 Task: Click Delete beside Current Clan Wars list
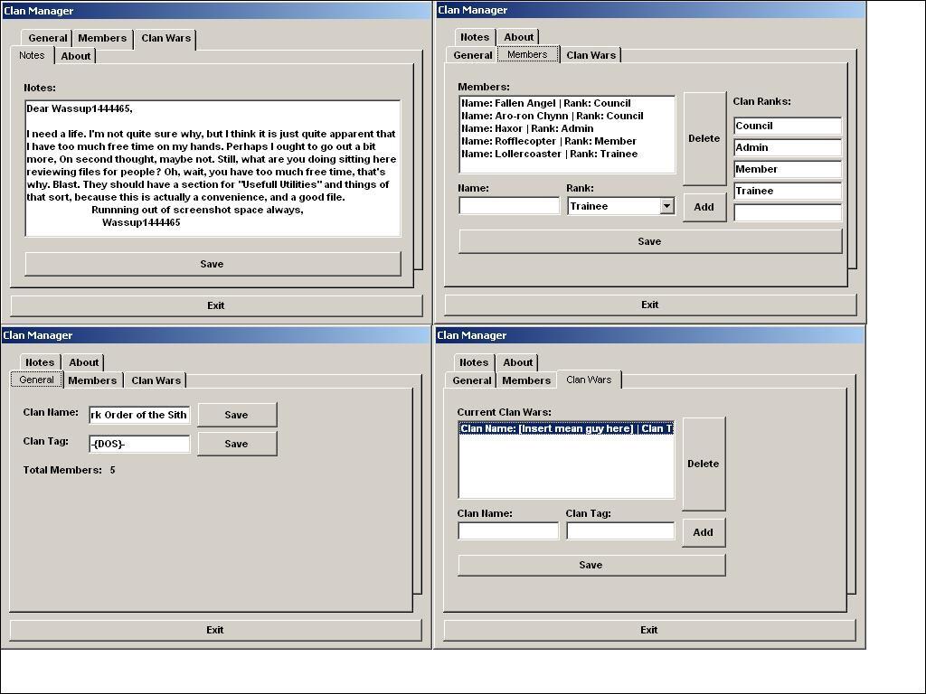(703, 464)
